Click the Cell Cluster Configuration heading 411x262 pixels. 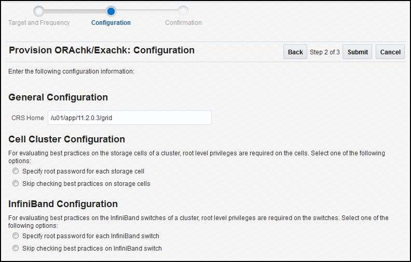point(67,139)
